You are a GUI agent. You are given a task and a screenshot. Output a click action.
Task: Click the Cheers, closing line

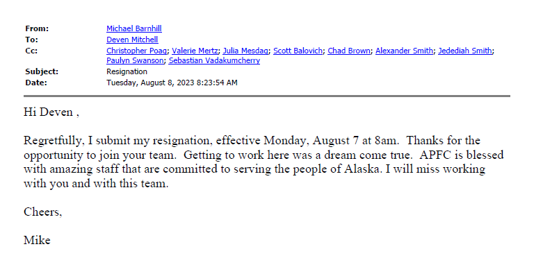click(43, 212)
